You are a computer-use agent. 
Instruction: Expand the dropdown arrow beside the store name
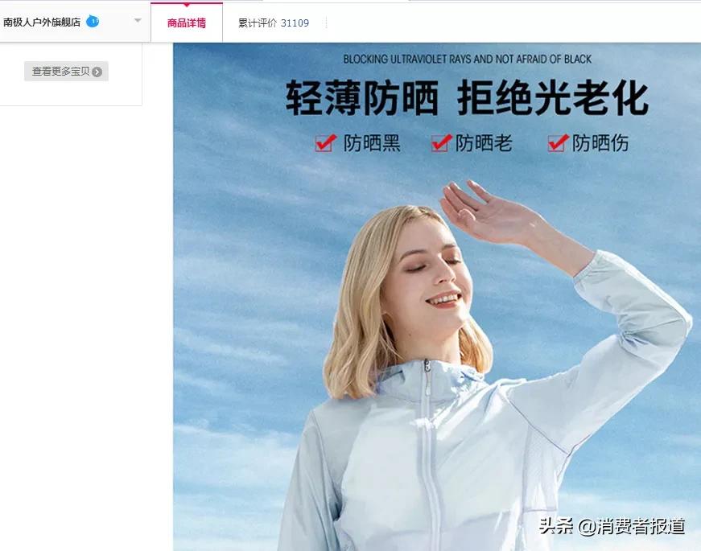tap(138, 21)
